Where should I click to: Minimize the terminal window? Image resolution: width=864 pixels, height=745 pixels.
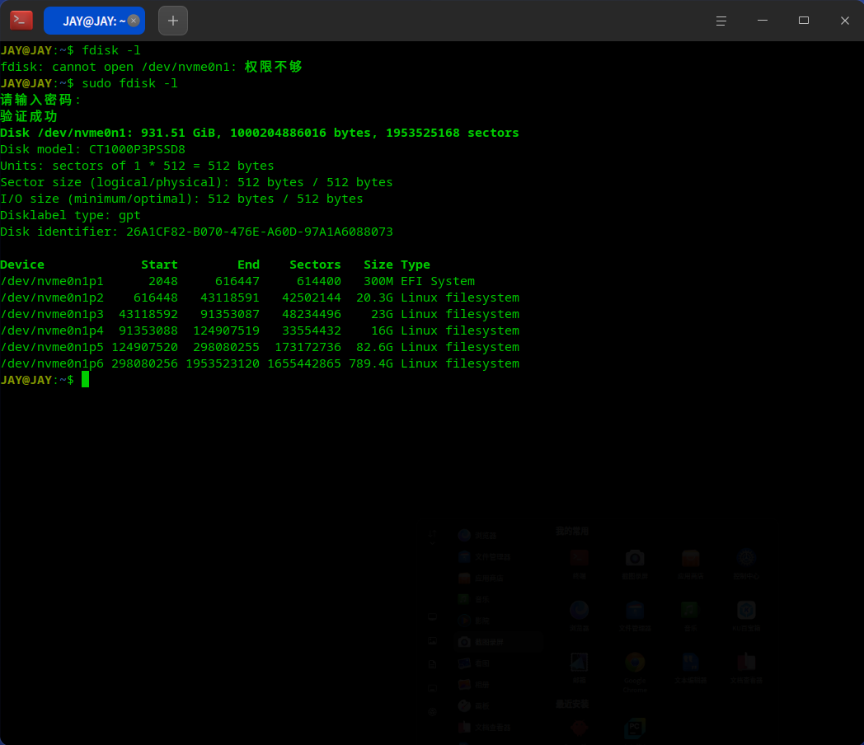pos(762,21)
